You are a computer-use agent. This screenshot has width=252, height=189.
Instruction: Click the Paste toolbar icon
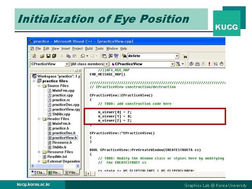coord(75,56)
